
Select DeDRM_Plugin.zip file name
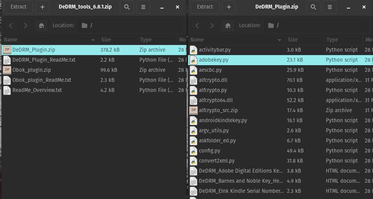pos(34,50)
